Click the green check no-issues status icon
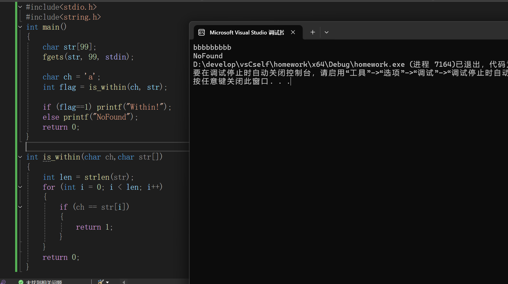Screen dimensions: 508x284 (x=21, y=282)
